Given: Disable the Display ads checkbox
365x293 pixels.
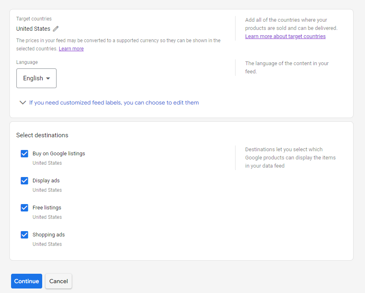Looking at the screenshot, I should [25, 181].
